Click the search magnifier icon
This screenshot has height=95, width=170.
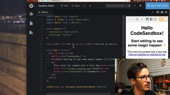pyautogui.click(x=129, y=6)
